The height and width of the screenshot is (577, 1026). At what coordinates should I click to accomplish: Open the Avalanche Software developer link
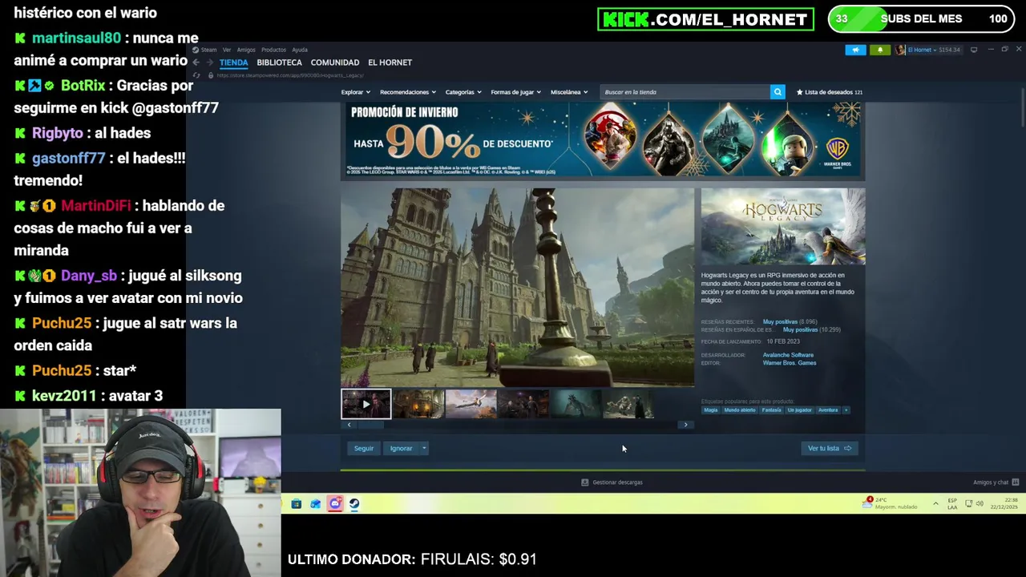tap(788, 355)
